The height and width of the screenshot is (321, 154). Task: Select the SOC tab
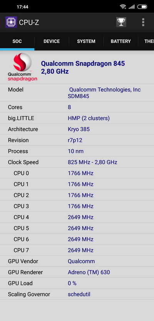[x=17, y=41]
